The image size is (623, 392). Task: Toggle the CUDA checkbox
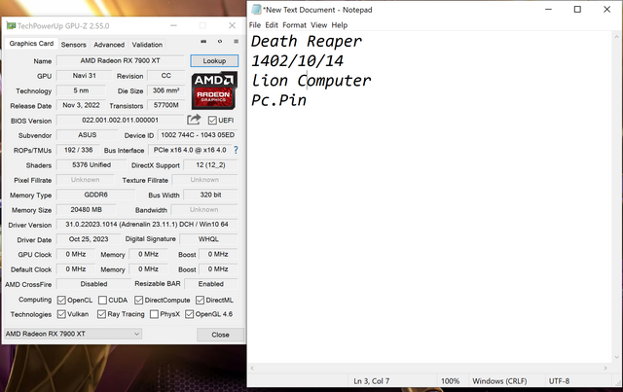[x=102, y=300]
